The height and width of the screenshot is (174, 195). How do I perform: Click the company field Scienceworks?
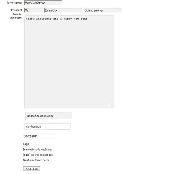tap(103, 10)
